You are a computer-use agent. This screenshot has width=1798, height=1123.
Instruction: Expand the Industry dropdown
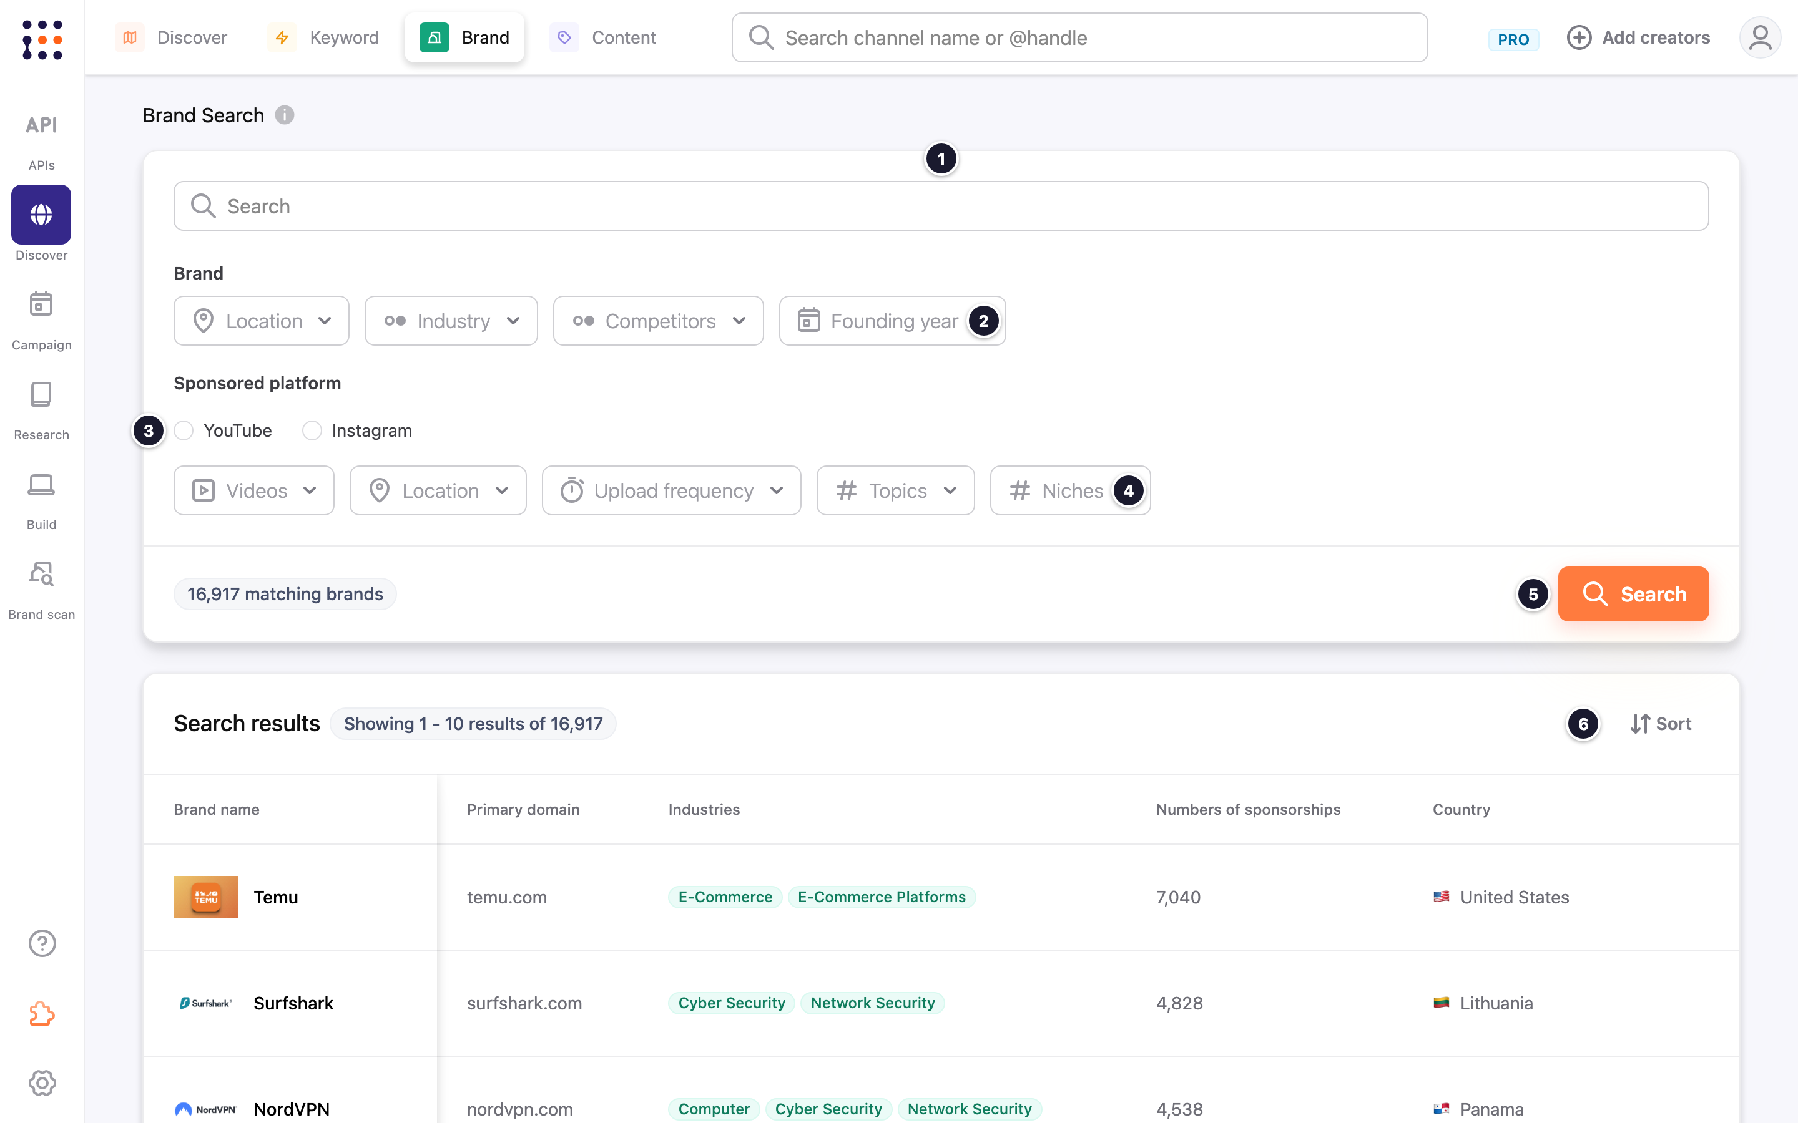[x=451, y=321]
